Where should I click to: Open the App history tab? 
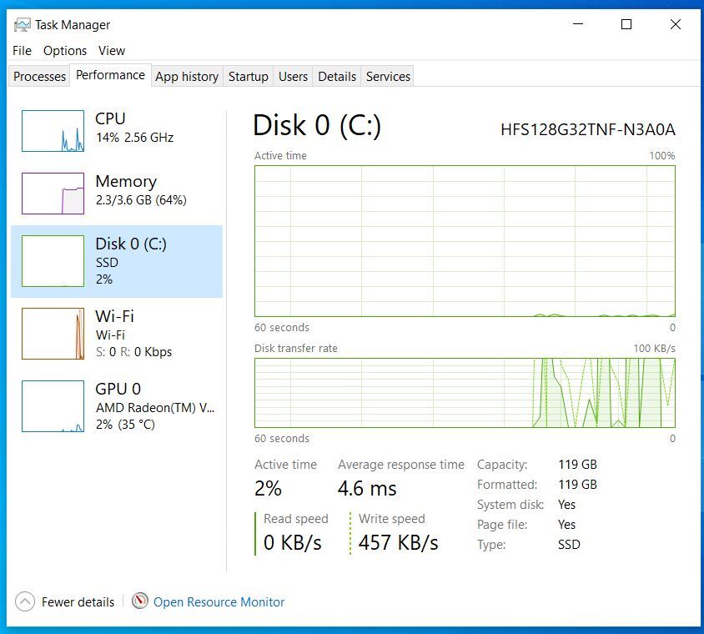(186, 76)
